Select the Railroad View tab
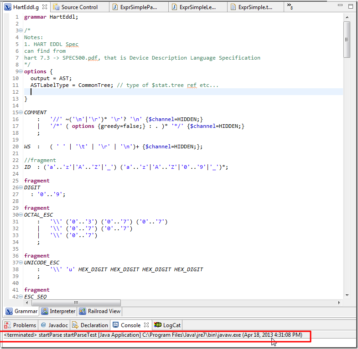Screen dimensions: 358x349 100,311
